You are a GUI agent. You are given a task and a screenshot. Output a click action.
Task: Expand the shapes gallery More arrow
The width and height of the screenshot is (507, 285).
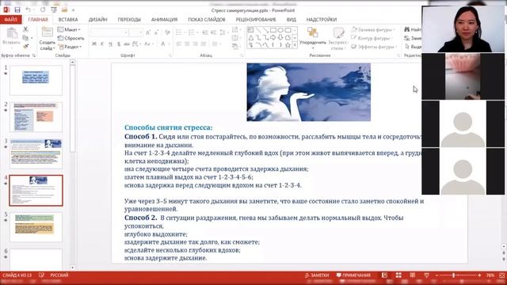[x=295, y=46]
